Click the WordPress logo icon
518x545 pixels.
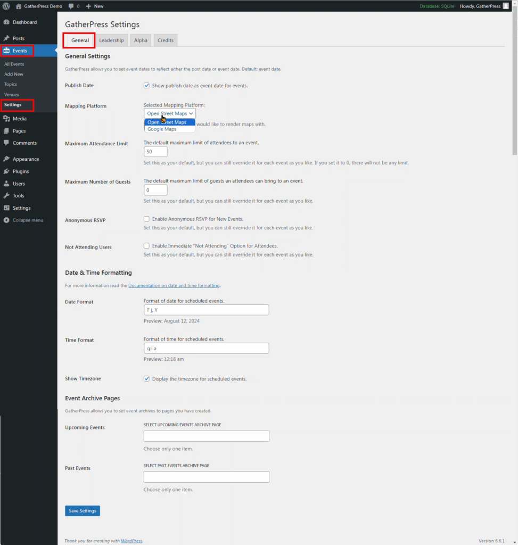6,6
